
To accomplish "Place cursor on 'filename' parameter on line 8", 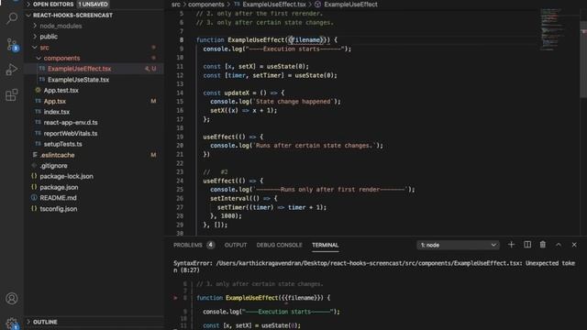I will click(x=305, y=39).
